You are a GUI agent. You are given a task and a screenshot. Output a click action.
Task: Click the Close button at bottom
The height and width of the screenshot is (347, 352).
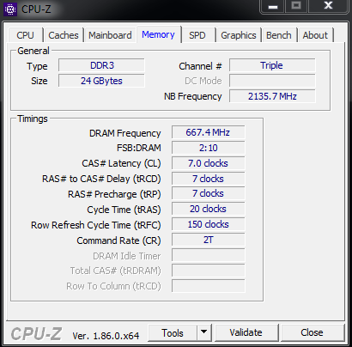(312, 332)
